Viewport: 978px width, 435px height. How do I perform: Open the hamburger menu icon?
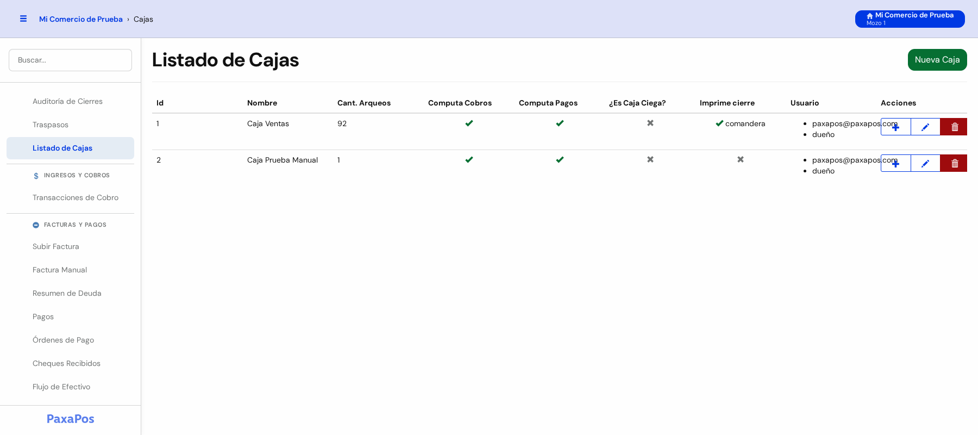tap(23, 18)
